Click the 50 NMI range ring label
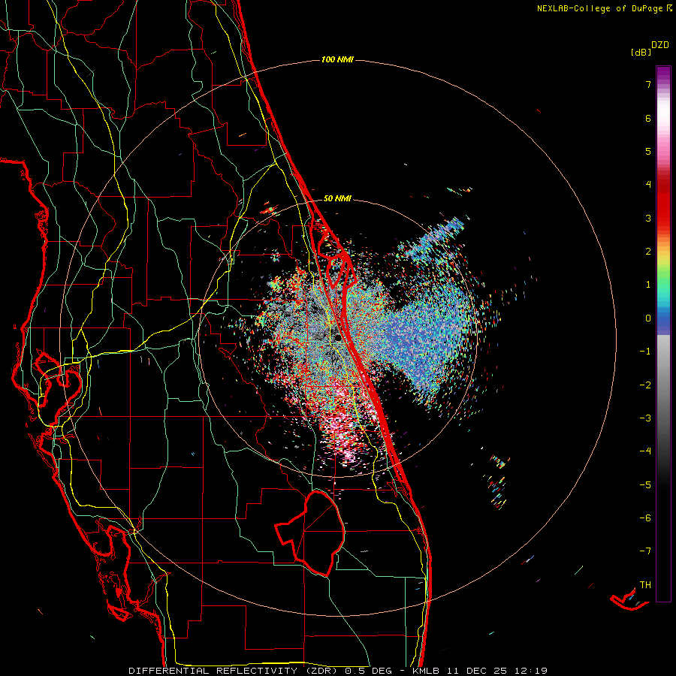This screenshot has height=676, width=676. click(337, 199)
